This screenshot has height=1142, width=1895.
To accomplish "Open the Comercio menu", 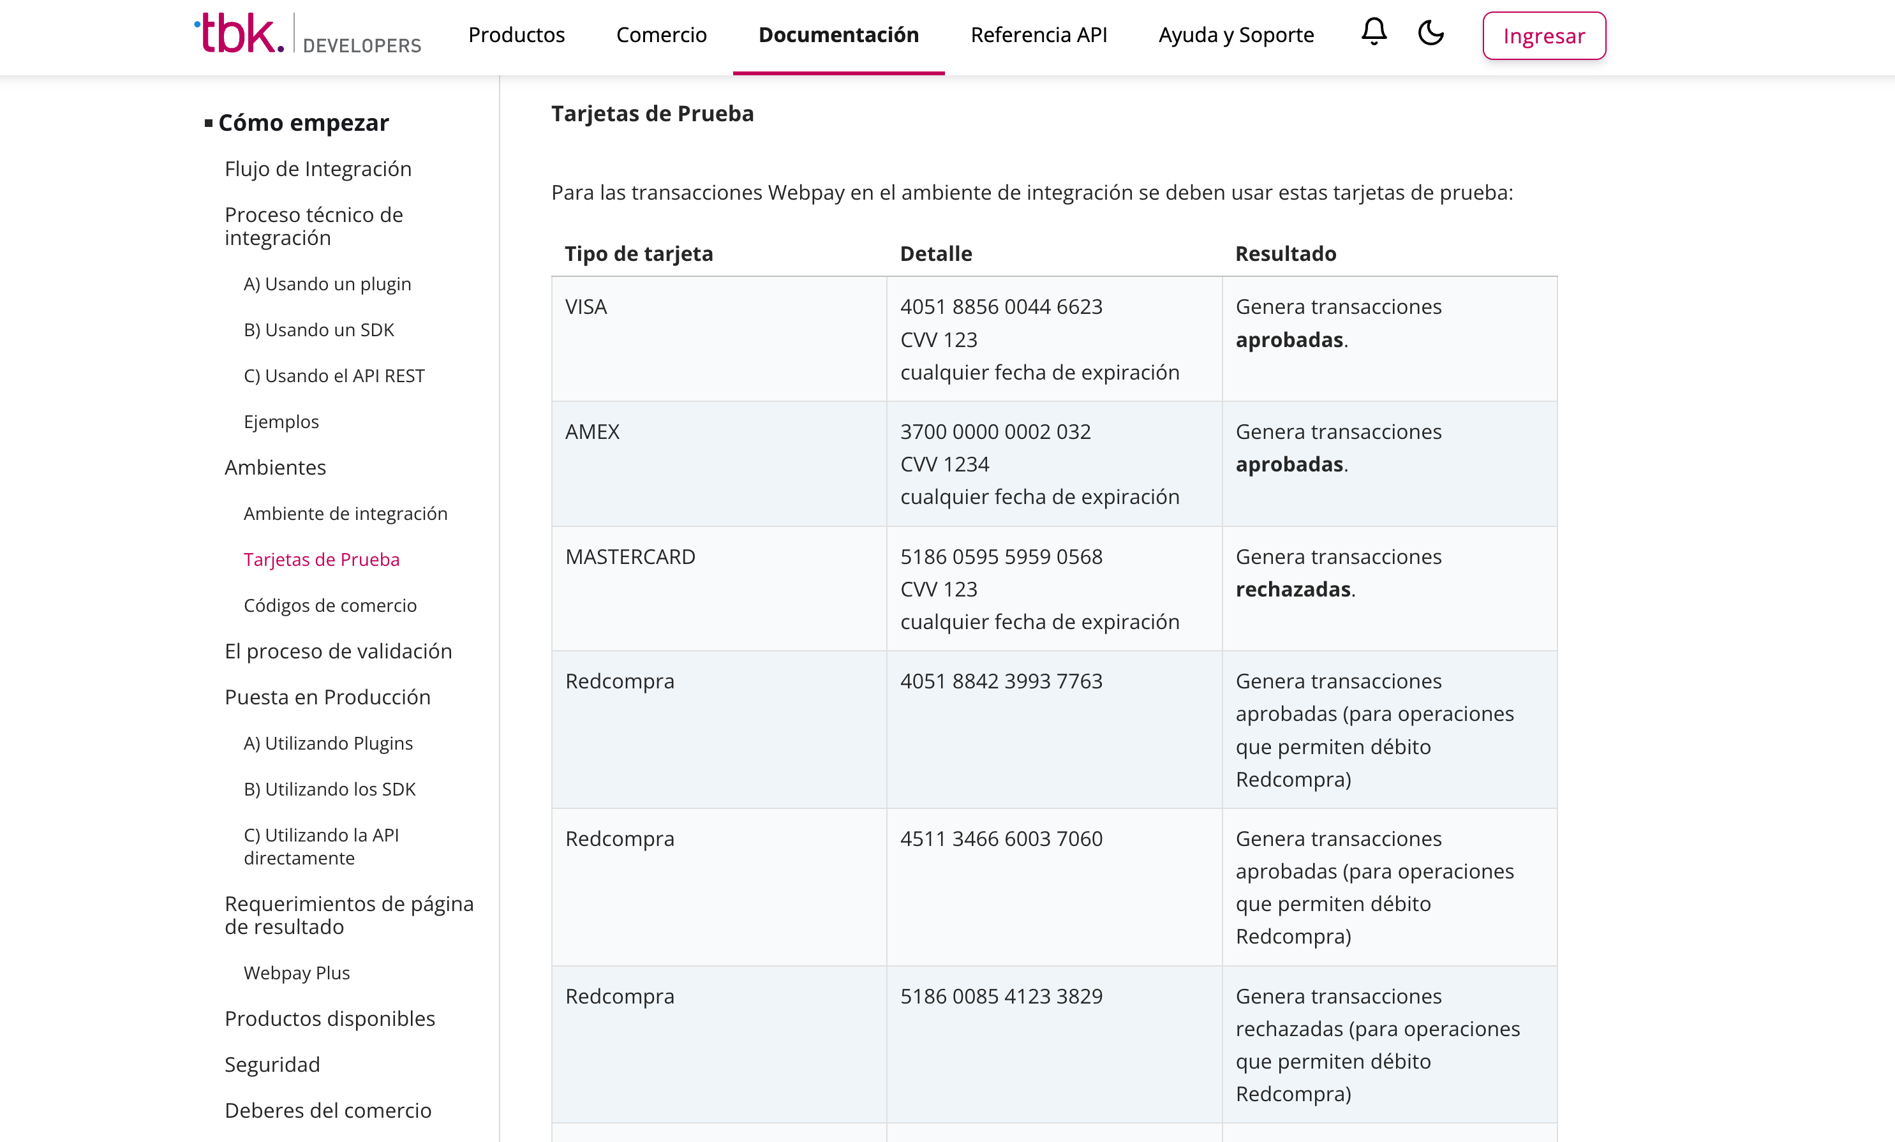I will tap(662, 34).
